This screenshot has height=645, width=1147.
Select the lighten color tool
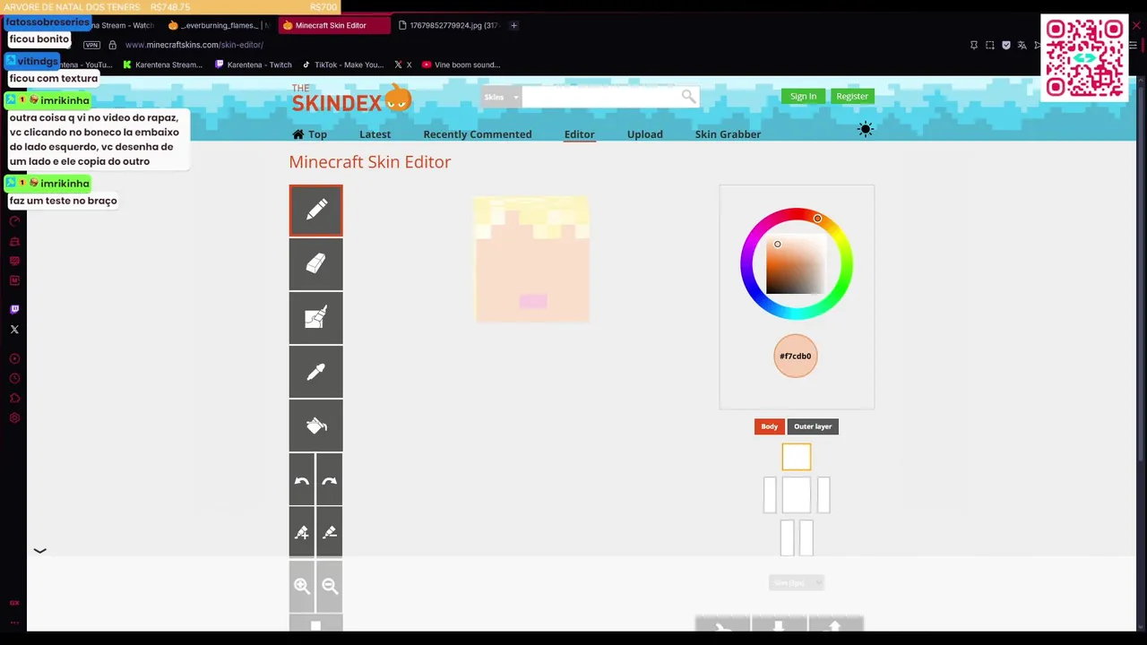pyautogui.click(x=302, y=532)
